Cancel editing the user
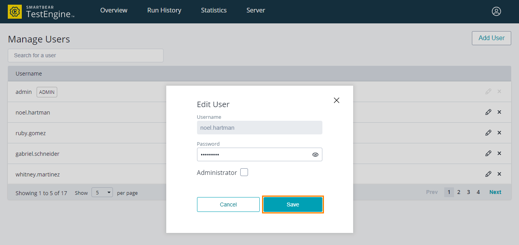The width and height of the screenshot is (519, 245). coord(228,204)
